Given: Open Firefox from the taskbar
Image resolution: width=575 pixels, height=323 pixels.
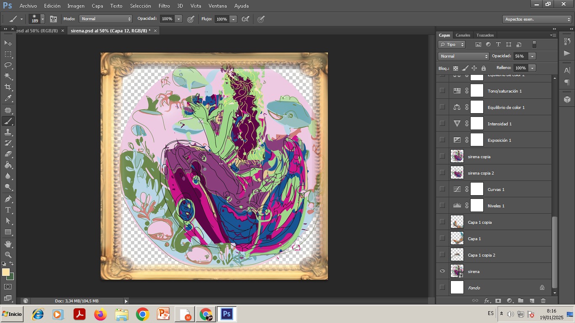Looking at the screenshot, I should pyautogui.click(x=101, y=314).
